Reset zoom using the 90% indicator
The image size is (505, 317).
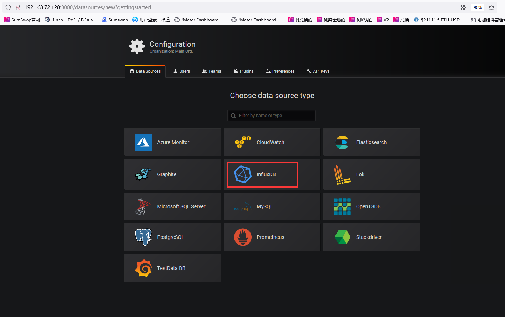click(x=478, y=7)
